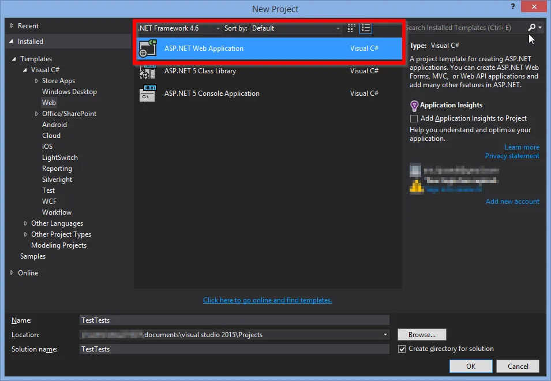Click the Browse... button
The width and height of the screenshot is (551, 381).
coord(422,335)
